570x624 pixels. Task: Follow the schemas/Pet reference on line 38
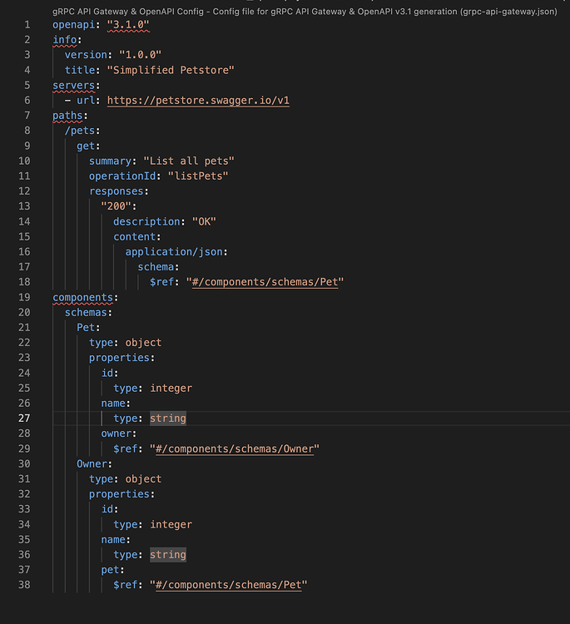tap(229, 585)
